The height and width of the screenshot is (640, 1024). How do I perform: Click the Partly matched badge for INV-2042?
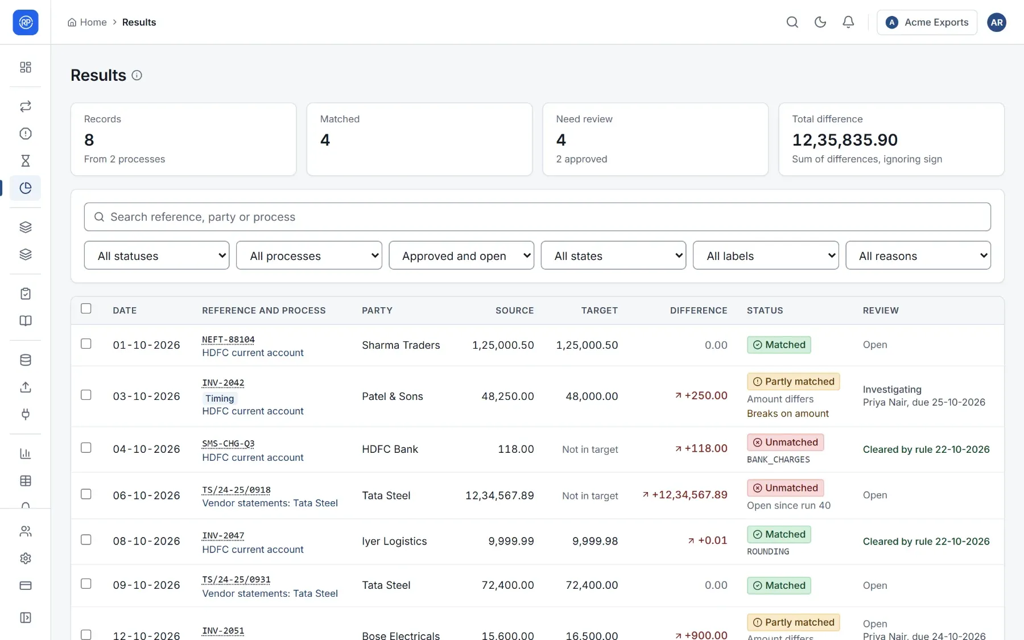793,382
